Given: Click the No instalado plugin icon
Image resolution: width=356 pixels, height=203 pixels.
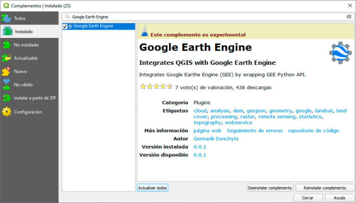Looking at the screenshot, I should (6, 45).
